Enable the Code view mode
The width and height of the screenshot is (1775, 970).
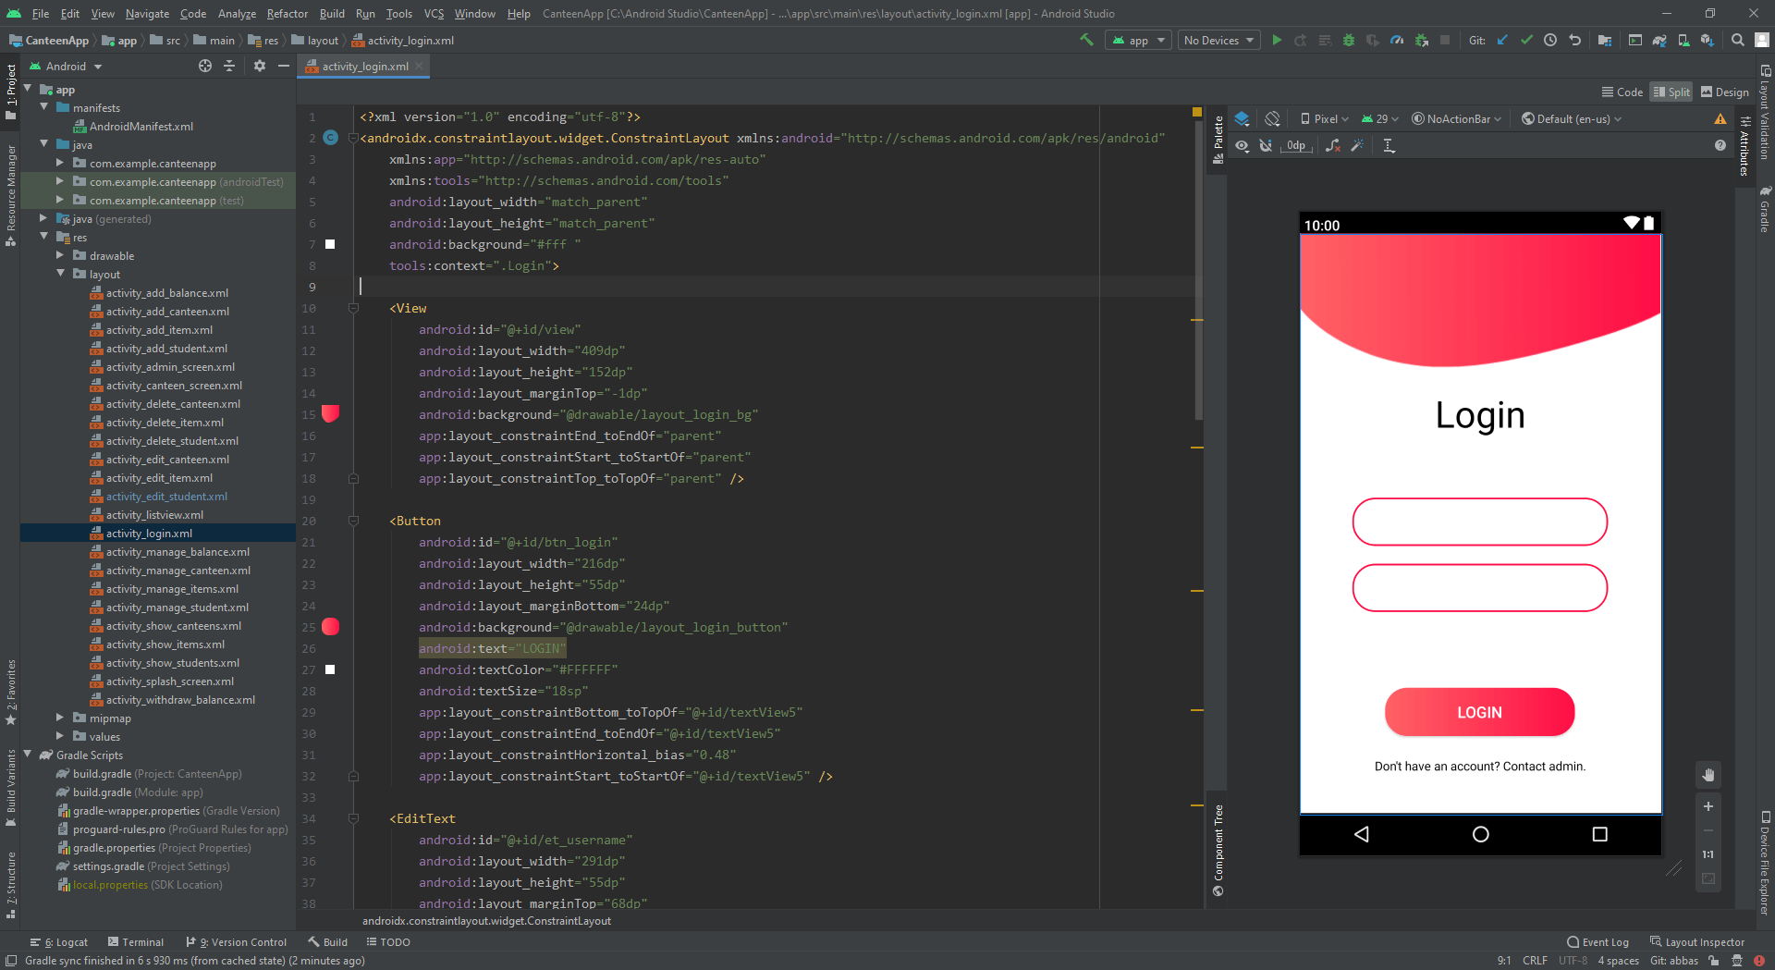(x=1622, y=92)
